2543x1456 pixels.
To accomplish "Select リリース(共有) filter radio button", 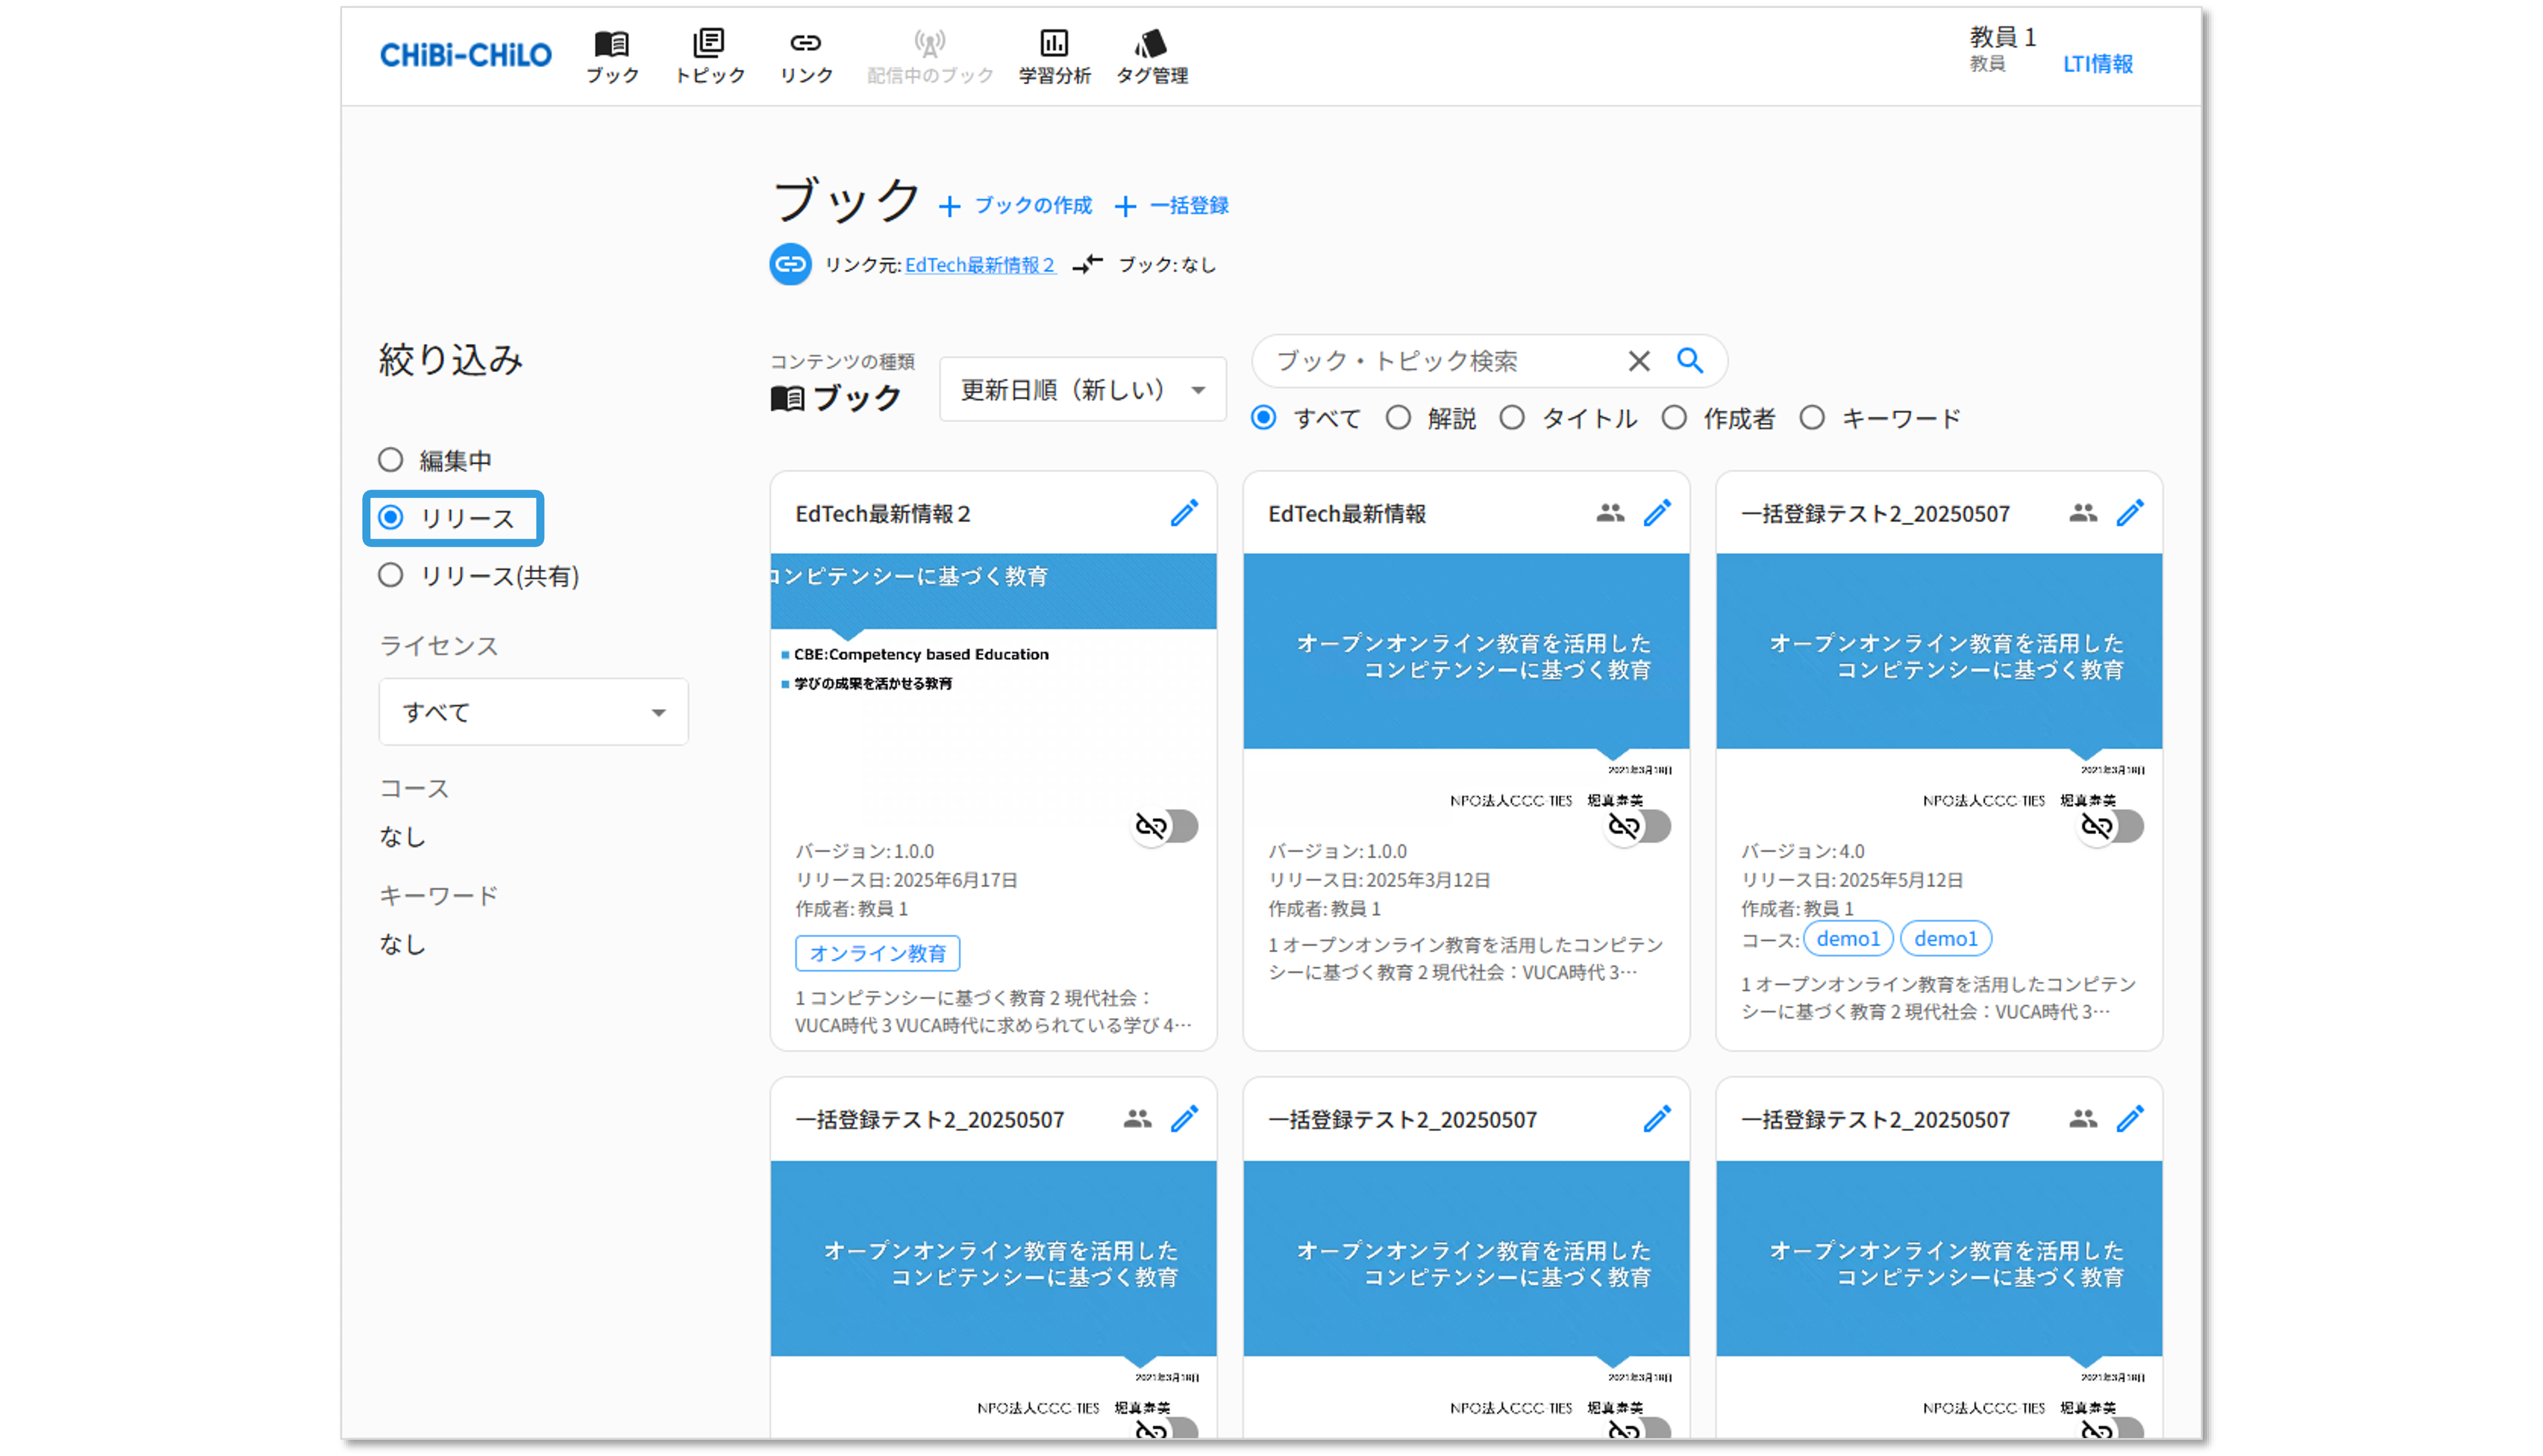I will 391,576.
